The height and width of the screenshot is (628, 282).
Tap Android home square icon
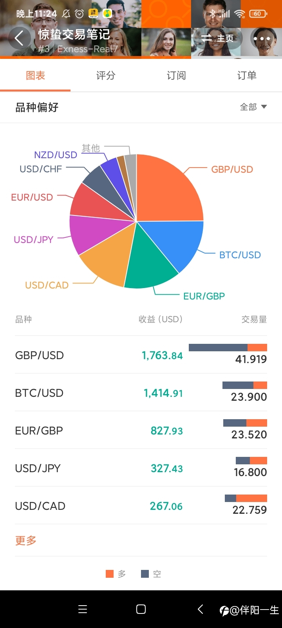(141, 609)
